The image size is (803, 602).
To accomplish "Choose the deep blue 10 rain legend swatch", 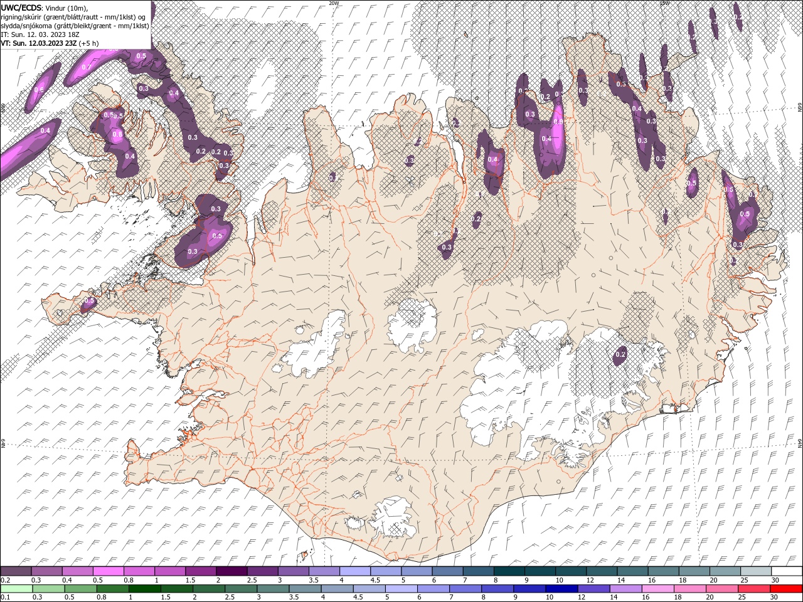I will tap(561, 589).
